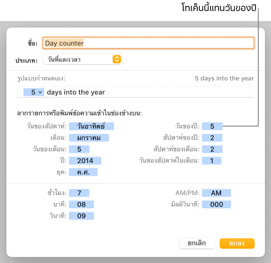Select the millisecond token 000
The image size is (271, 263).
[216, 205]
